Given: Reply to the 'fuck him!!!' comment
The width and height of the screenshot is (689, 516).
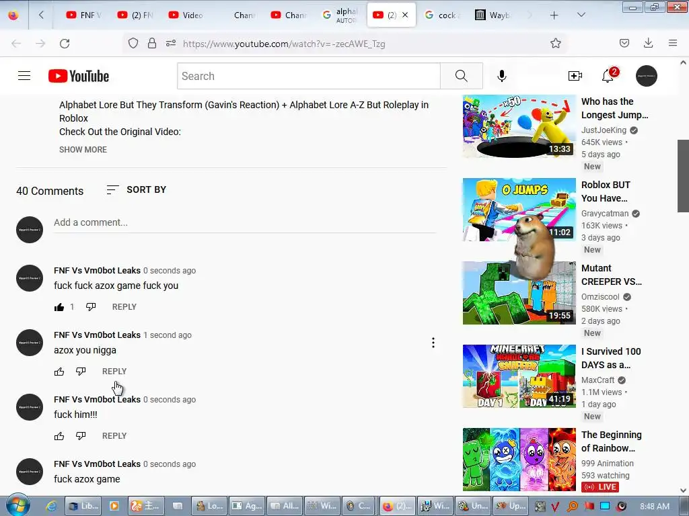Looking at the screenshot, I should pyautogui.click(x=114, y=435).
